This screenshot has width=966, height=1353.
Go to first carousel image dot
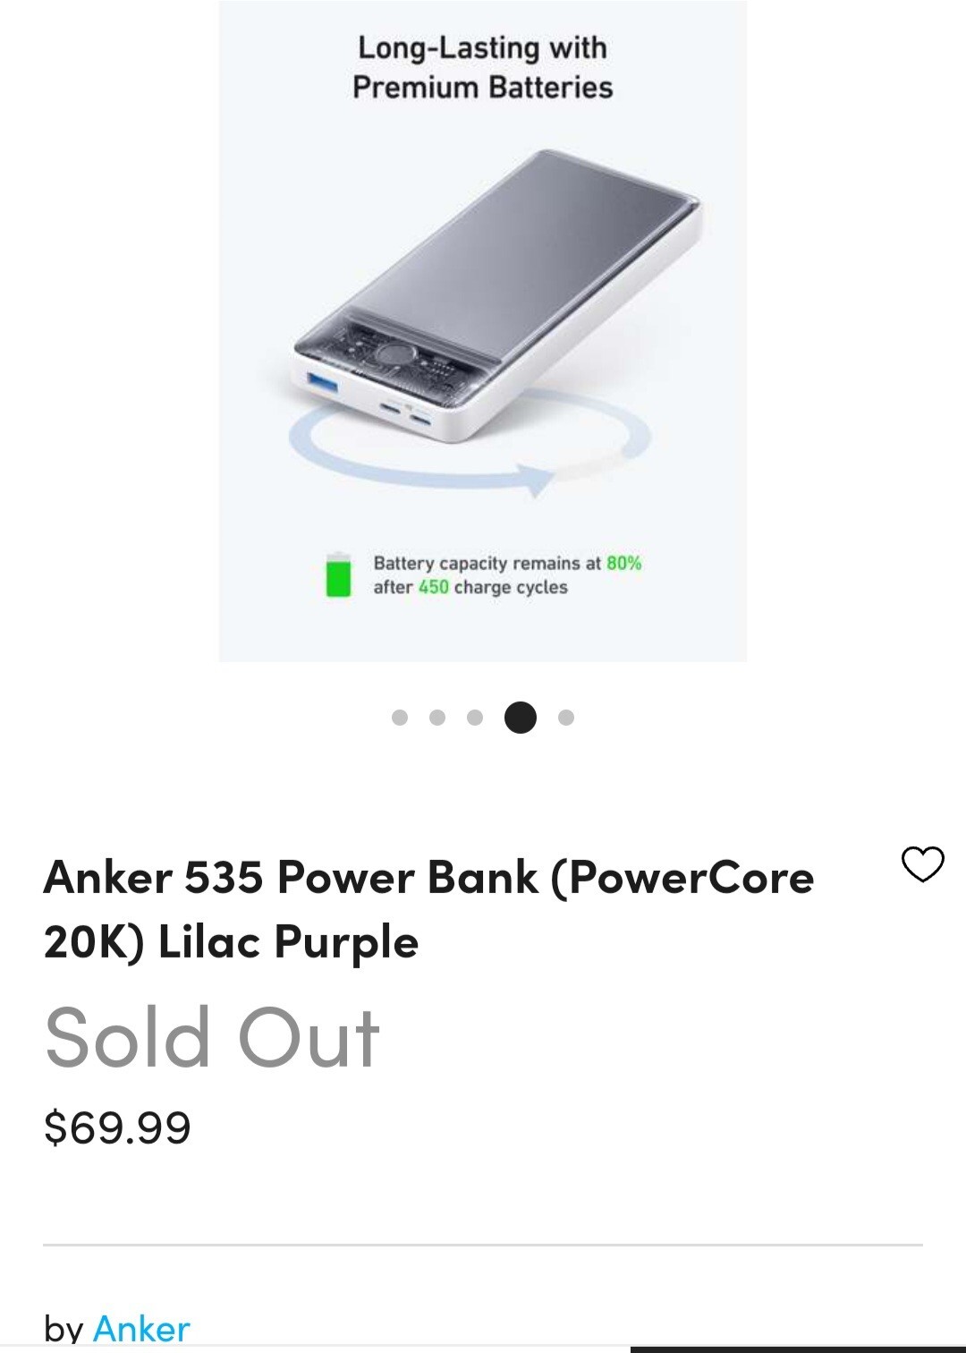point(400,718)
